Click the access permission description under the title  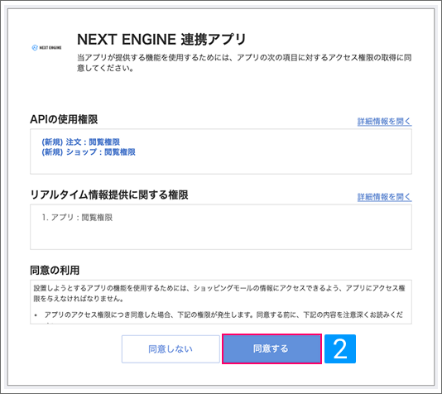[244, 63]
